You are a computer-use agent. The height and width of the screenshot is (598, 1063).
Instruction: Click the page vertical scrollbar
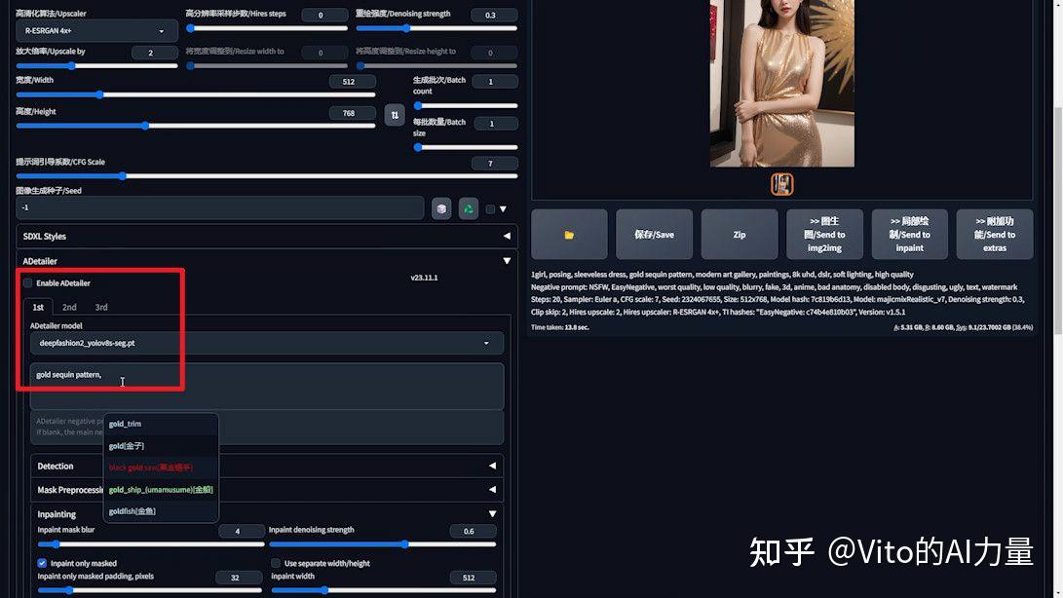pyautogui.click(x=1057, y=220)
